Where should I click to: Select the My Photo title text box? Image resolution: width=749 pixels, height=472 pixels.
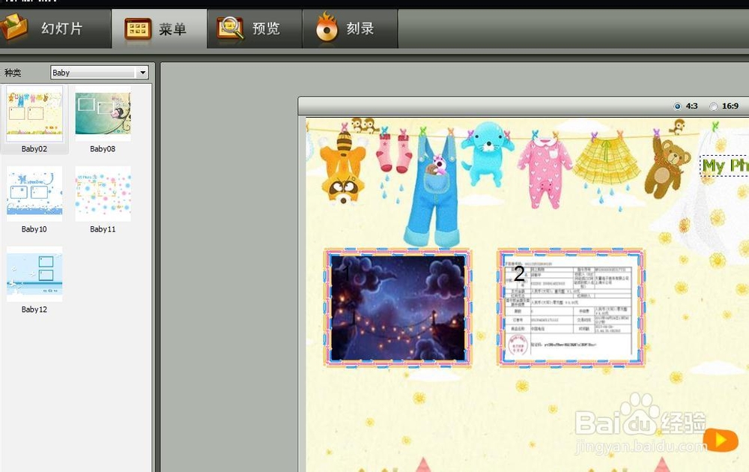[x=724, y=166]
